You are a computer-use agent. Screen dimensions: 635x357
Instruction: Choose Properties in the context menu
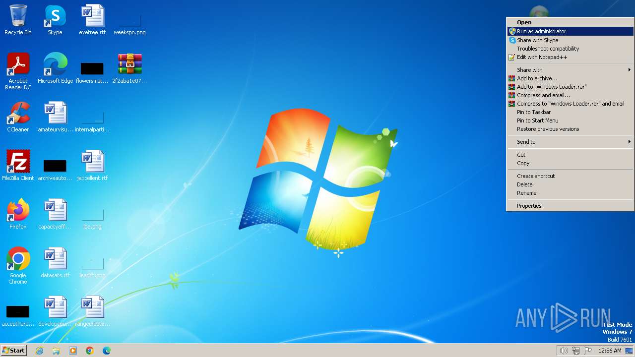(x=570, y=206)
